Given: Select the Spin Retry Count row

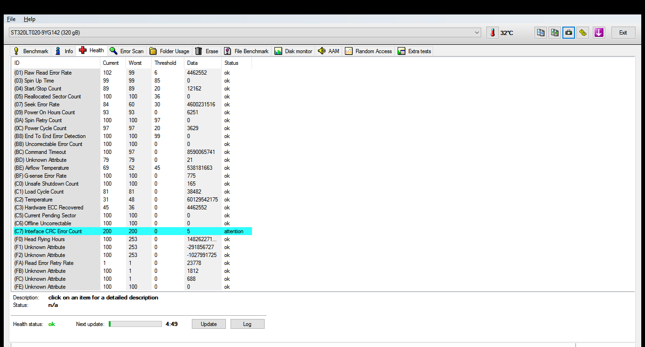Looking at the screenshot, I should pos(133,120).
